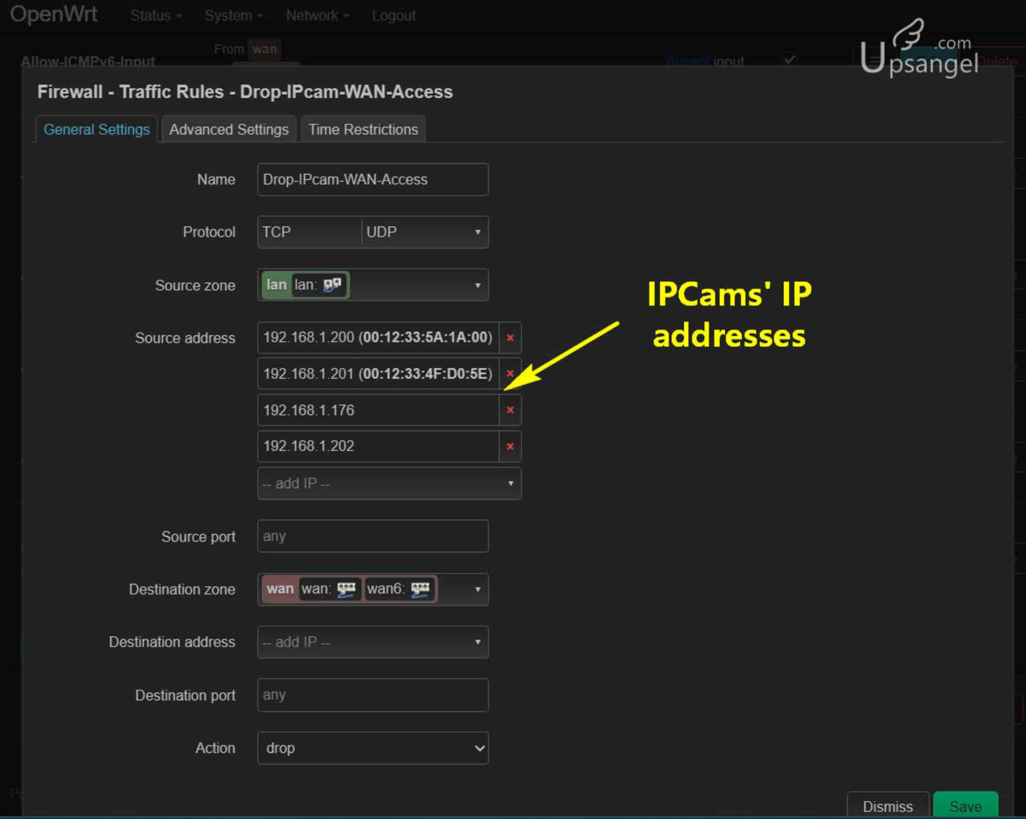Image resolution: width=1026 pixels, height=819 pixels.
Task: Click inside the Destination port field
Action: 373,695
